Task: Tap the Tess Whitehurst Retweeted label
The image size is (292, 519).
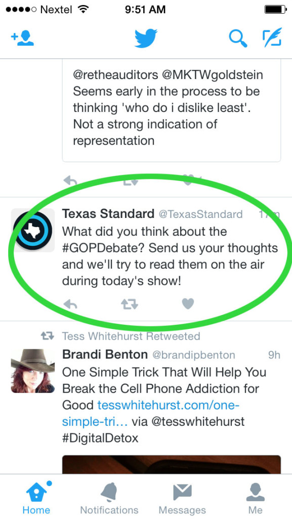Action: [x=131, y=337]
